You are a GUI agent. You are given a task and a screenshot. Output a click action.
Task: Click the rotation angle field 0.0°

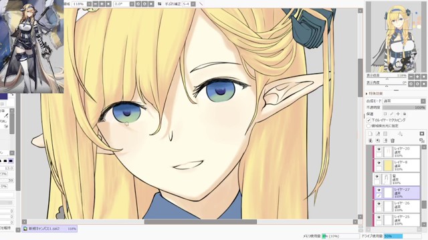click(122, 4)
